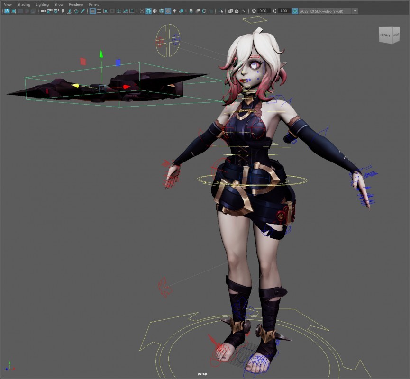The image size is (410, 379).
Task: Open the Panels menu
Action: [94, 4]
